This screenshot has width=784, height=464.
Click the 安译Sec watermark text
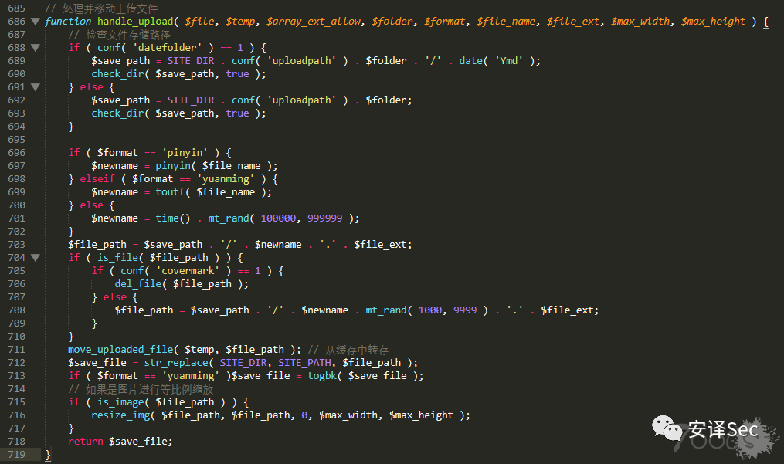722,429
